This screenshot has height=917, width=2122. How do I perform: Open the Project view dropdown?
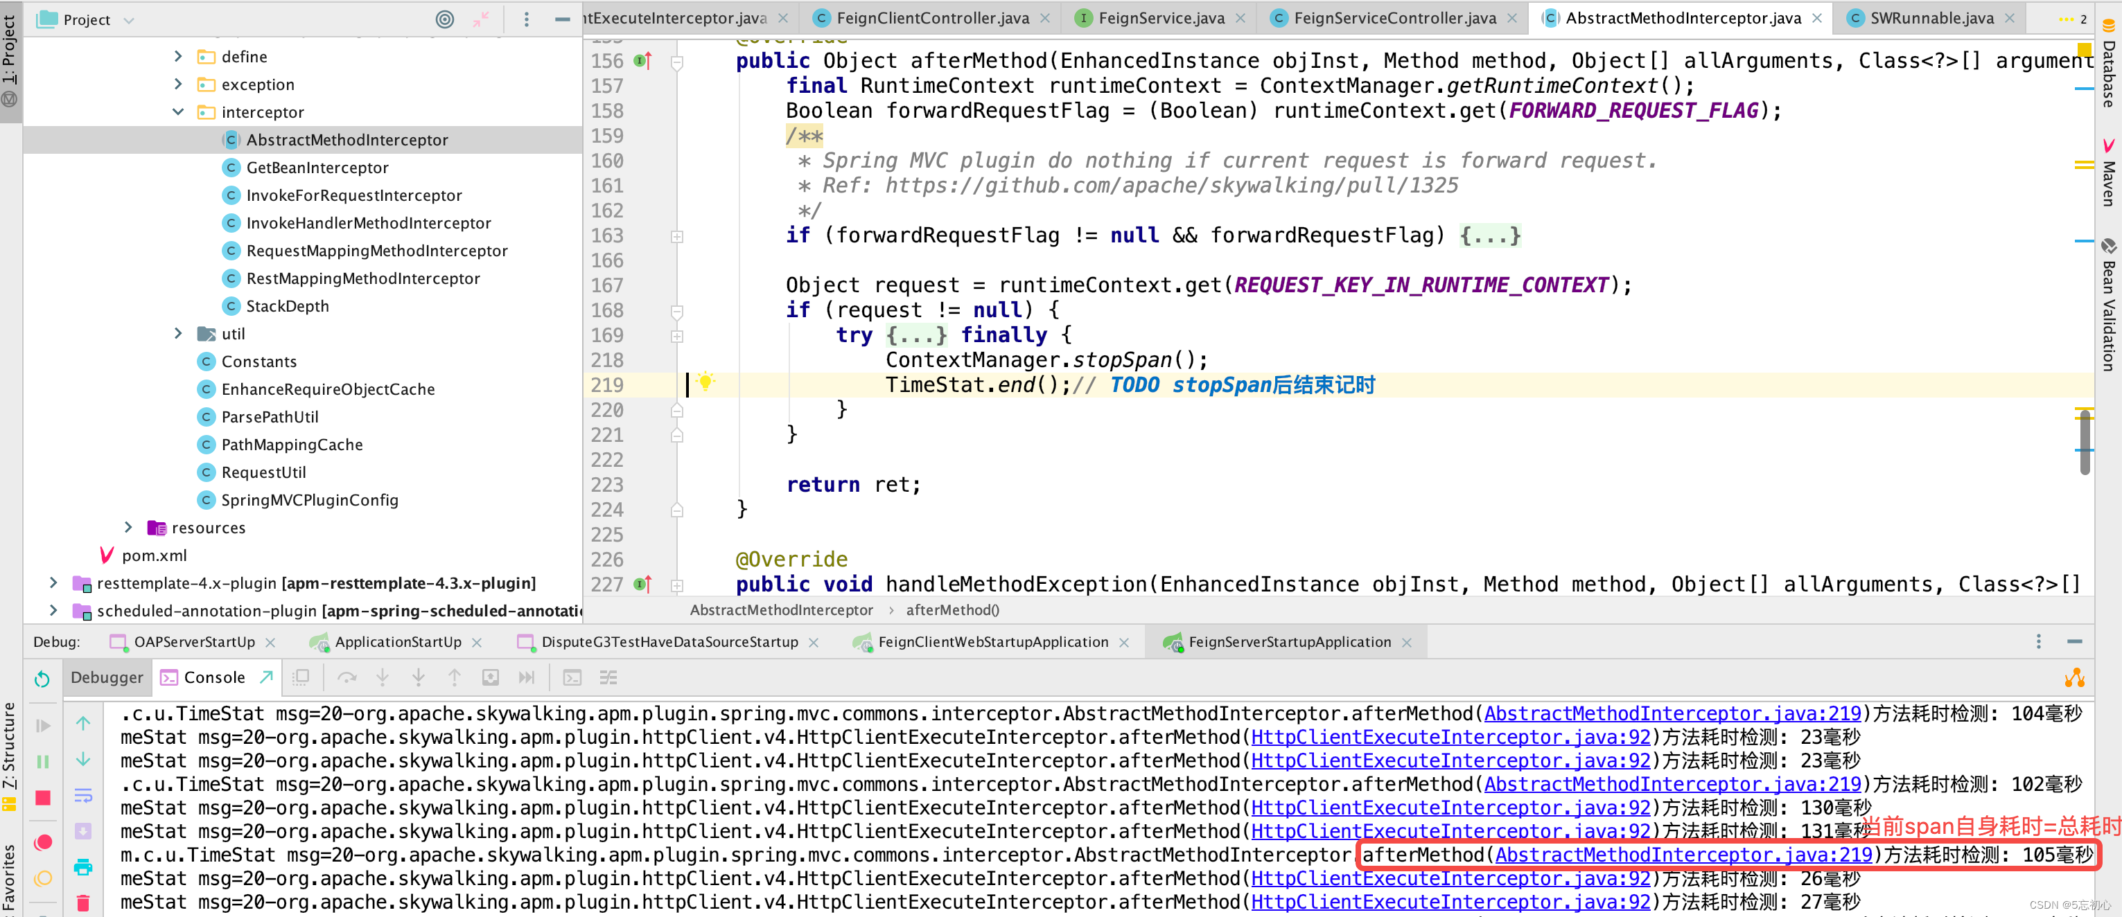128,20
